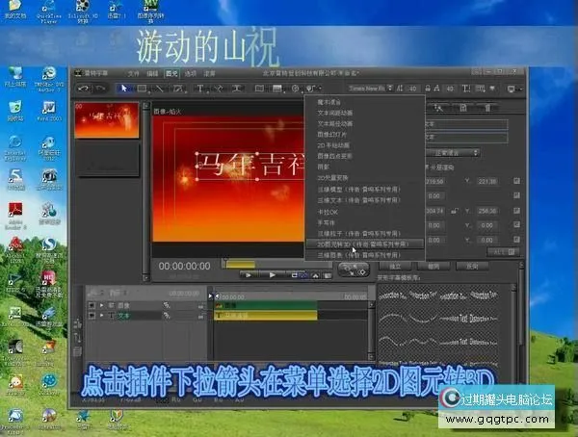Screen dimensions: 578x437
Task: Click the preview scrub bar yellow segment
Action: coord(240,264)
